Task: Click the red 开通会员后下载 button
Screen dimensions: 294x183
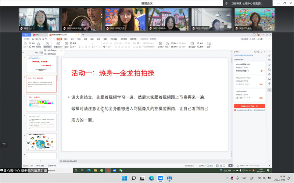Action: click(x=250, y=105)
